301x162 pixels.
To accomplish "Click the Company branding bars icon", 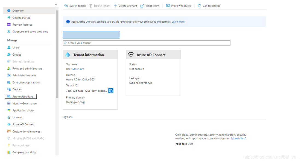I will click(9, 152).
